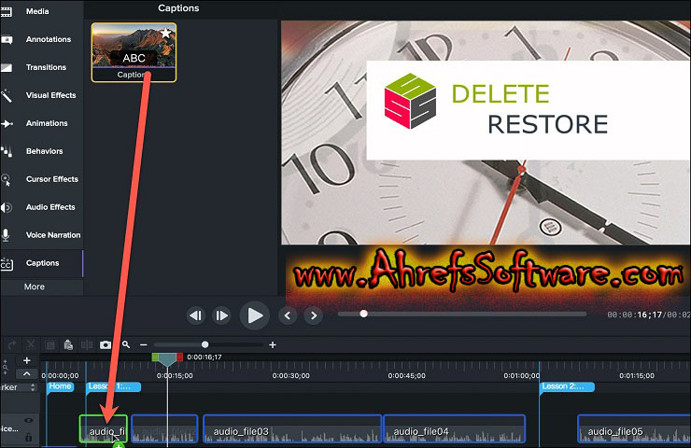Click the playhead at 0:00:16;17
Viewport: 691px width, 448px height.
click(167, 361)
